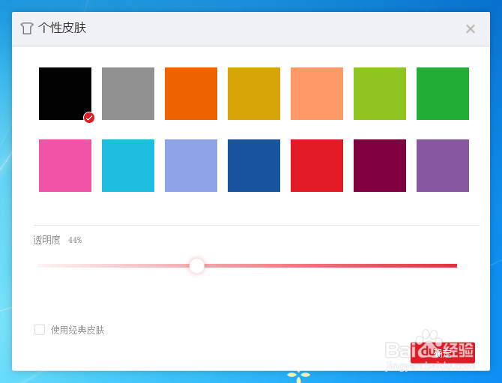The height and width of the screenshot is (383, 502).
Task: Click the shirt icon in the title bar
Action: (27, 28)
